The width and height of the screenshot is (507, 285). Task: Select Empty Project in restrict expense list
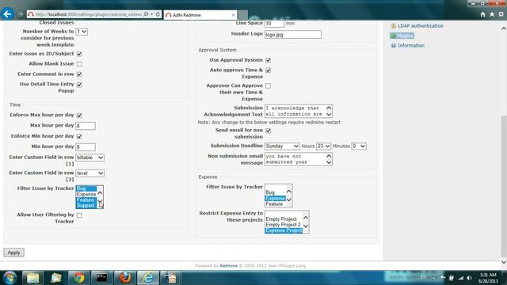coord(281,219)
